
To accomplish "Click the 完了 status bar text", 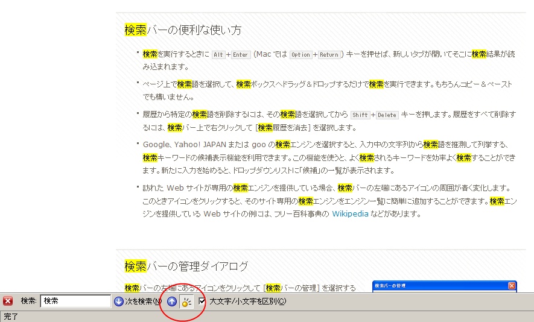I will click(x=10, y=317).
